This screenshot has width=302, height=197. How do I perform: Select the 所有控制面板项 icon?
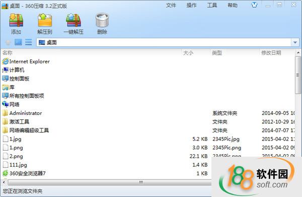click(x=6, y=96)
